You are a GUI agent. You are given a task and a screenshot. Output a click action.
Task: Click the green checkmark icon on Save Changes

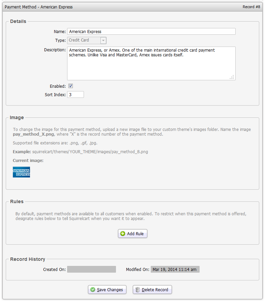(92, 290)
